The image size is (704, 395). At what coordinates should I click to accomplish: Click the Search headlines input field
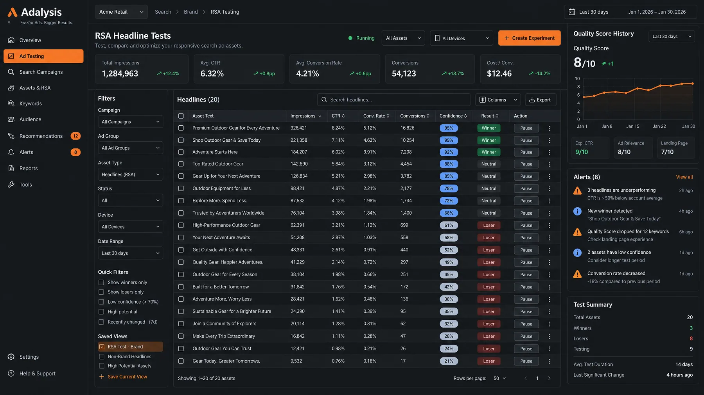tap(394, 100)
